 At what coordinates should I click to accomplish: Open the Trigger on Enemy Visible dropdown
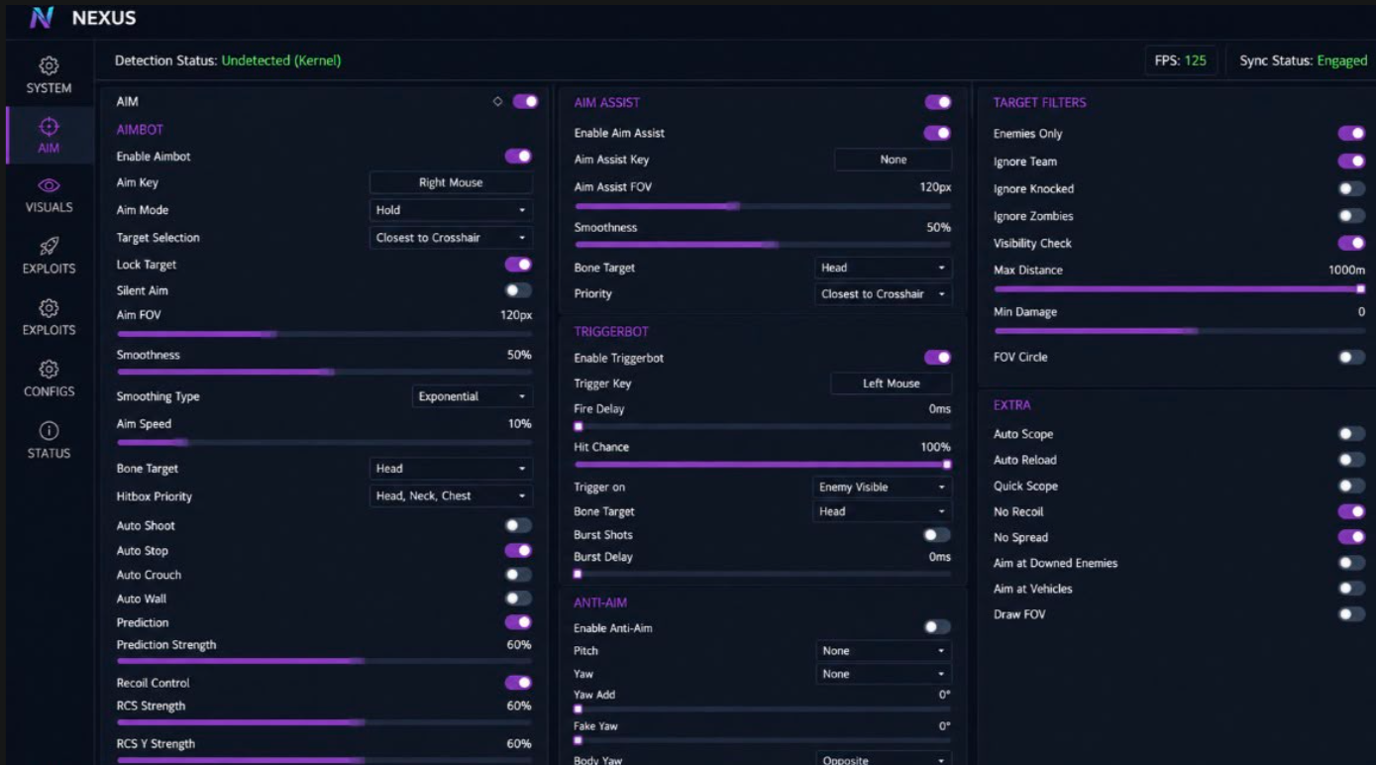[x=883, y=488]
